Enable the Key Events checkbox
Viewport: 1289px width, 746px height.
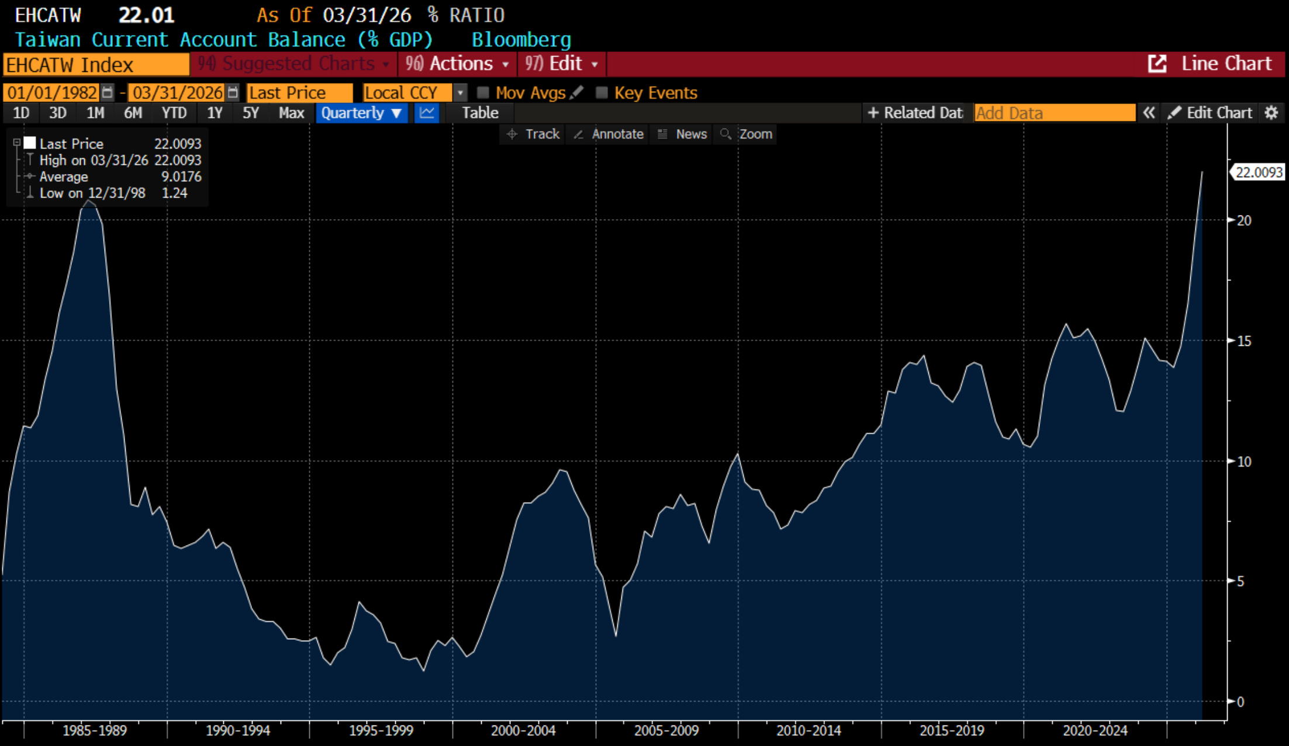[602, 92]
